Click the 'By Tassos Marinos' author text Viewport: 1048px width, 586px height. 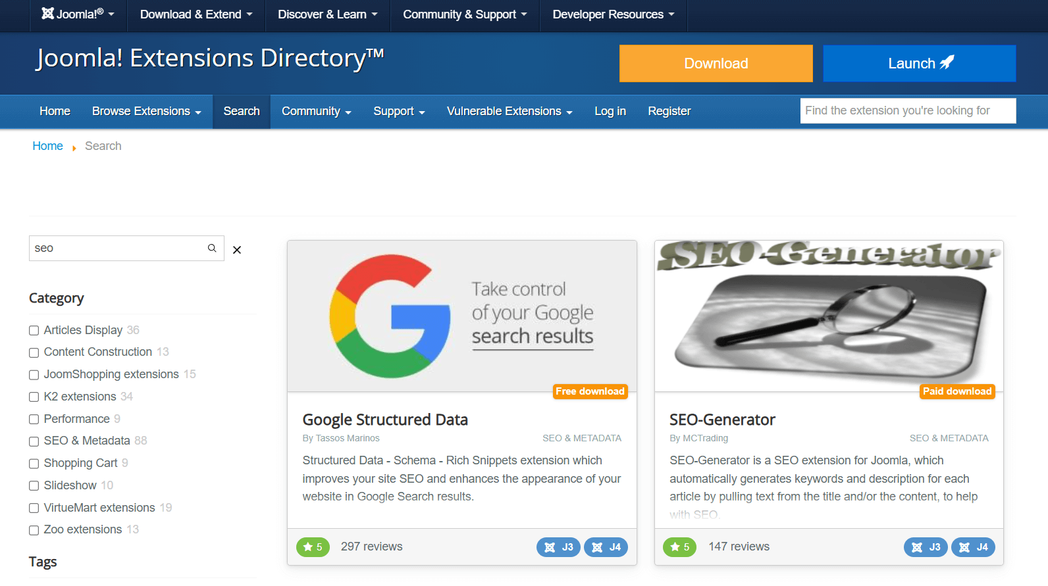pos(341,438)
